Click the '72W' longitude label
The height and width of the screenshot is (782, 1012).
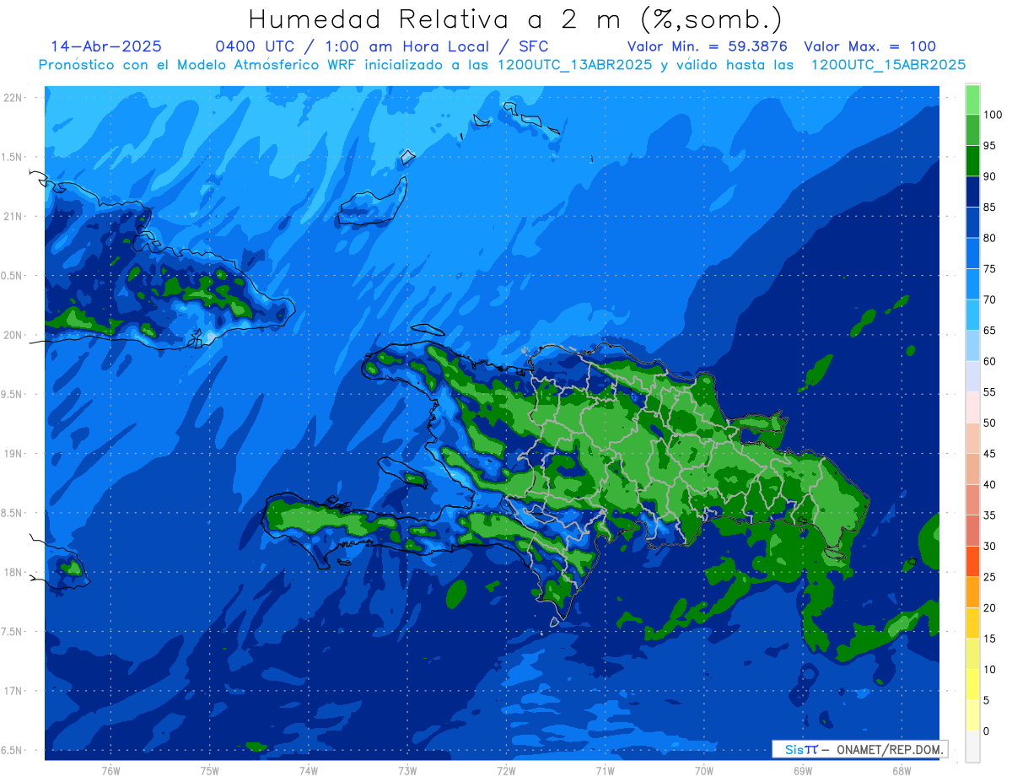pyautogui.click(x=506, y=771)
